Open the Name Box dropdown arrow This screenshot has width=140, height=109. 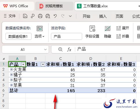45,49
